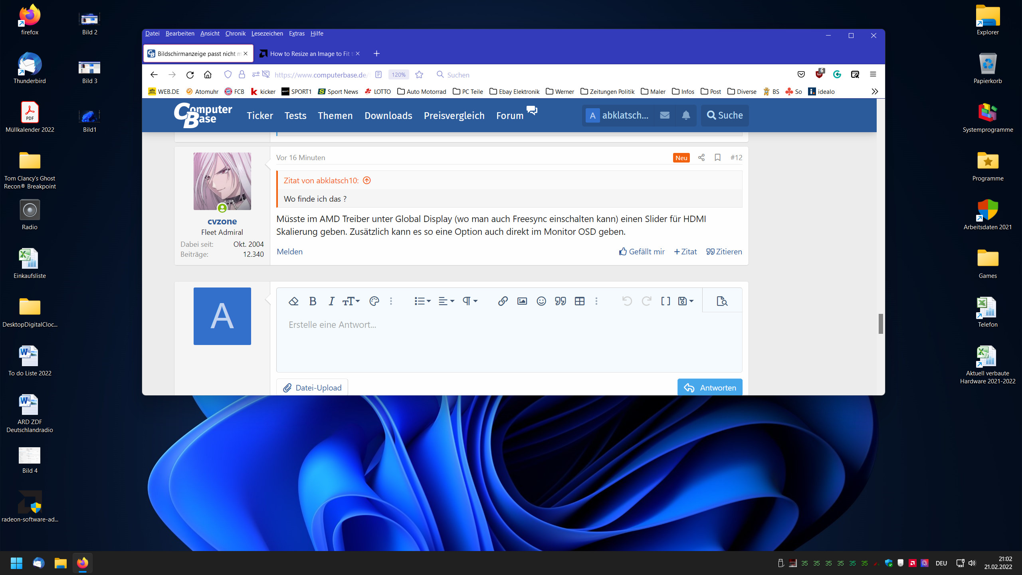
Task: Open the Lesezeichen menu
Action: pyautogui.click(x=267, y=34)
